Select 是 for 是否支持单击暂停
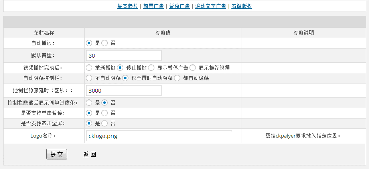This screenshot has height=169, width=369. click(89, 113)
